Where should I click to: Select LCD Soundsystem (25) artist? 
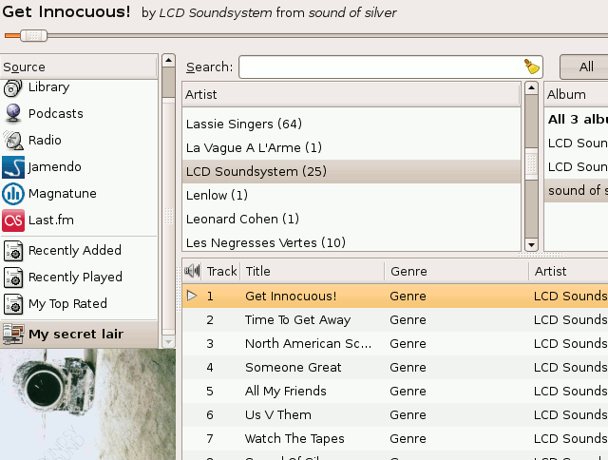(351, 171)
